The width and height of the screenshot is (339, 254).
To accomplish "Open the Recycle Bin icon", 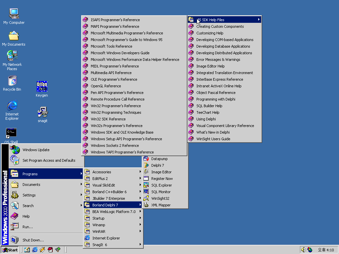I will [x=12, y=83].
